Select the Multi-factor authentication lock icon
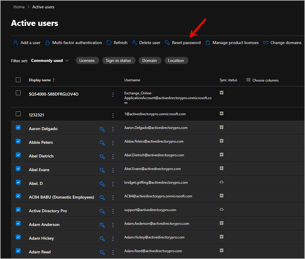 [x=48, y=43]
